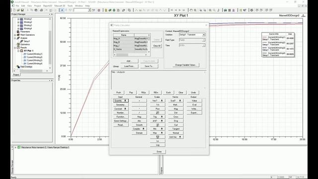Click the Pan hand icon in toolbar

tap(191, 10)
